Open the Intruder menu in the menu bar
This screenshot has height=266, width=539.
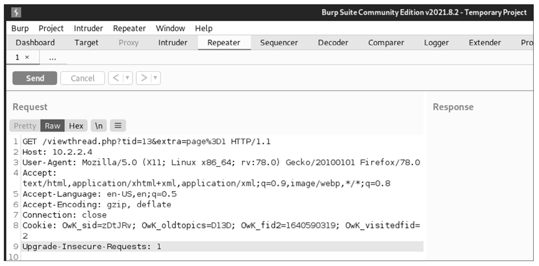[x=88, y=28]
